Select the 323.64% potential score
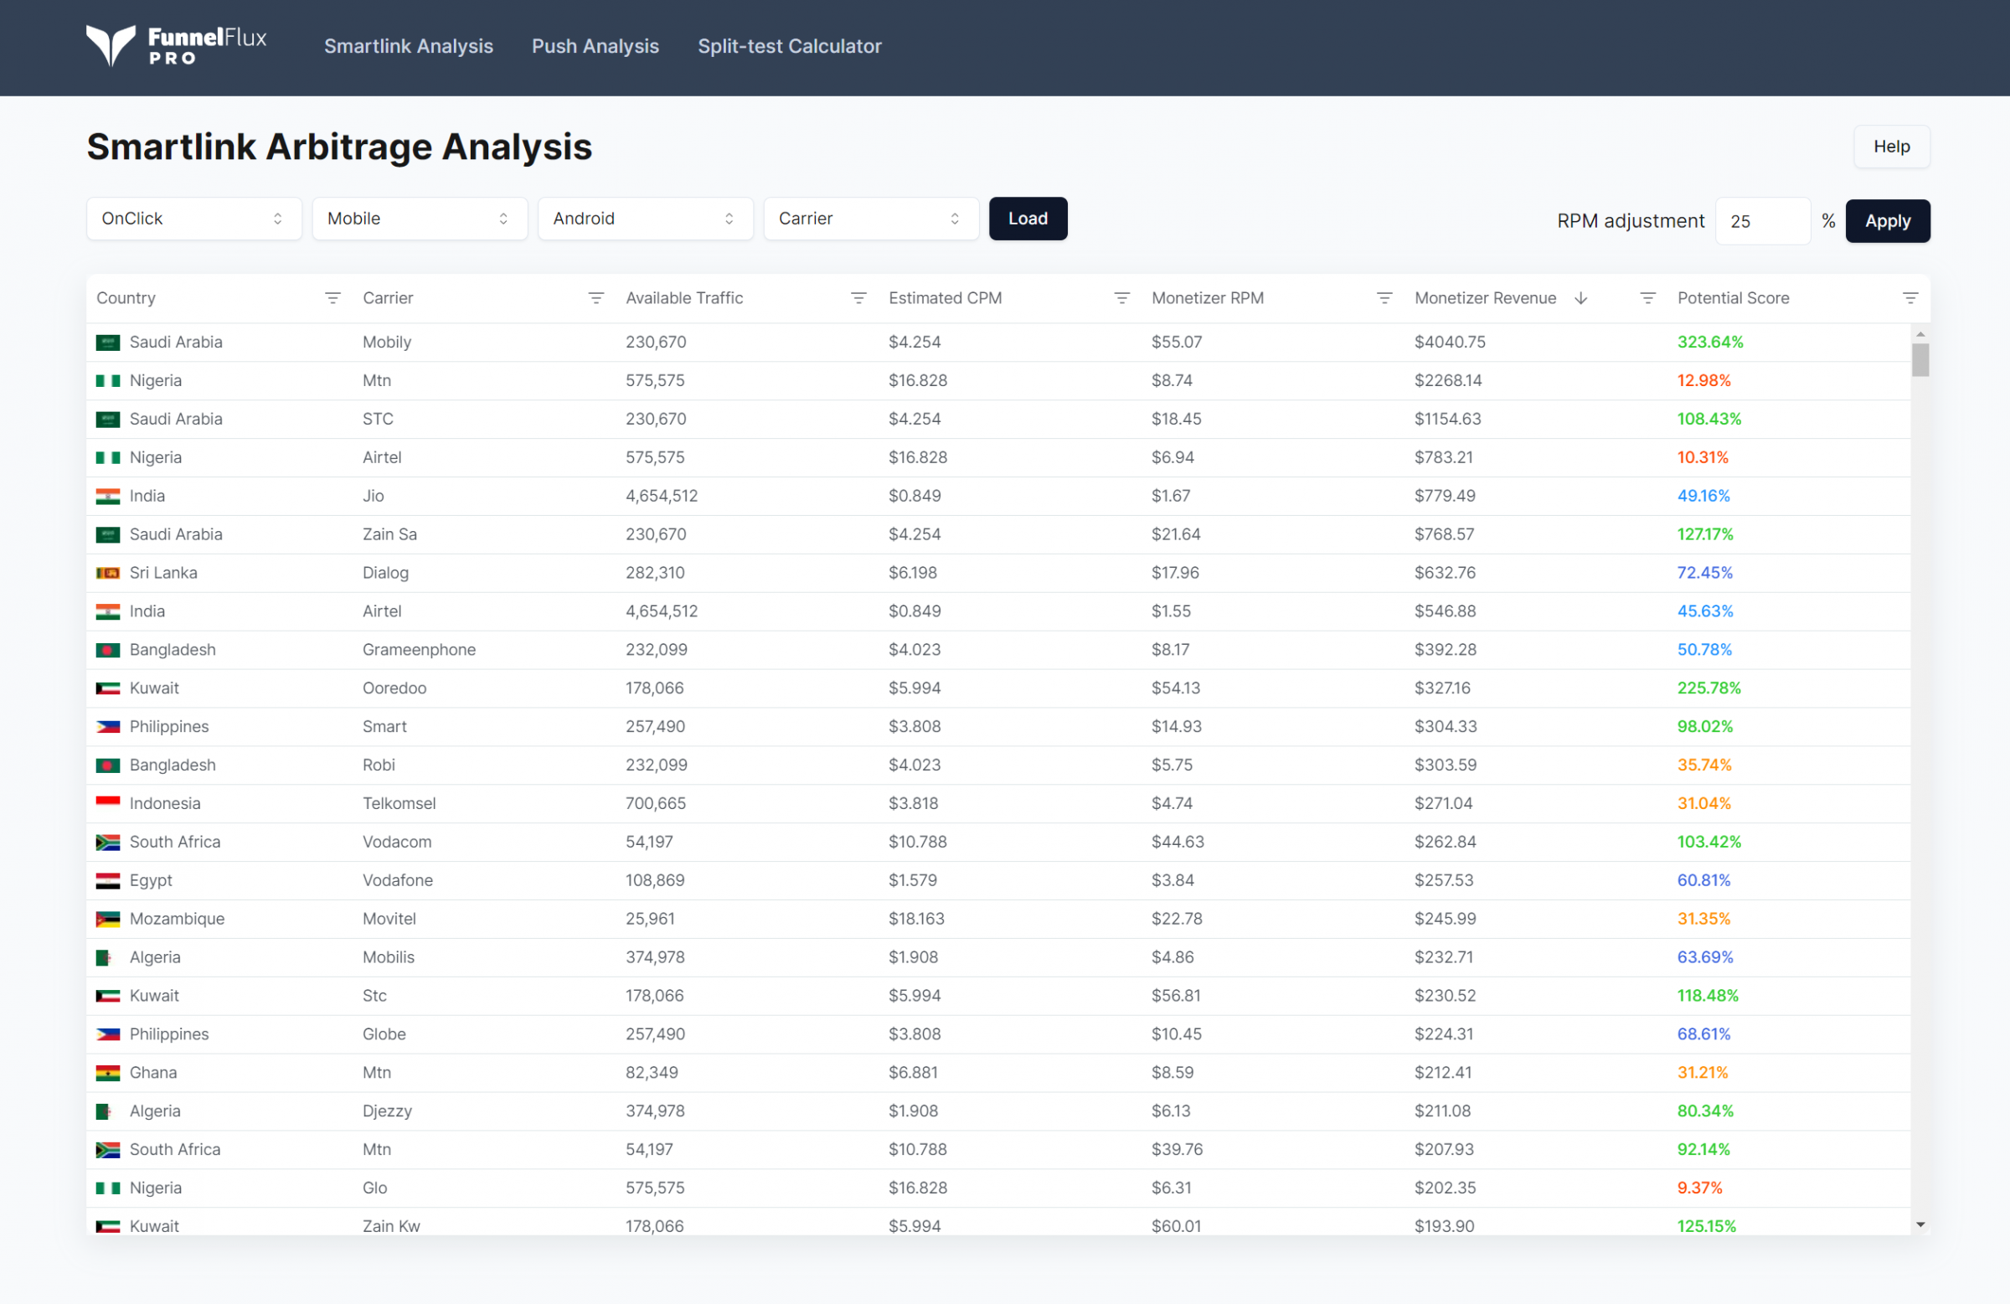The height and width of the screenshot is (1304, 2010). pos(1710,342)
